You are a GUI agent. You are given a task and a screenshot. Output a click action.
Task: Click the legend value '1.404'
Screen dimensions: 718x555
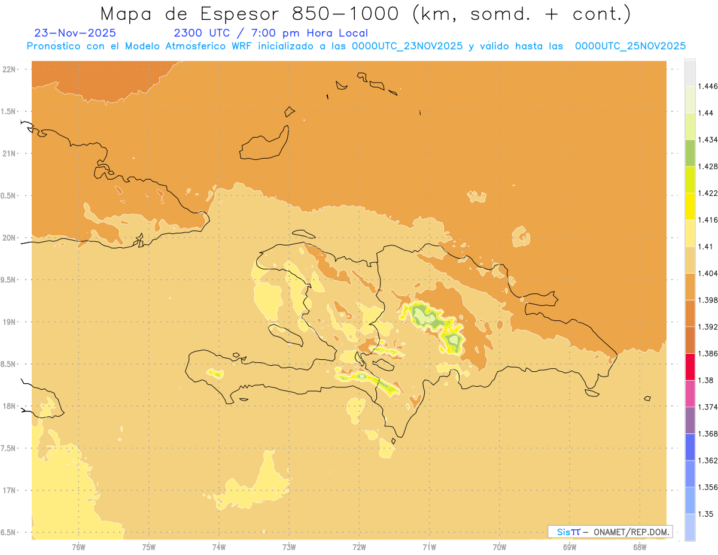click(x=708, y=273)
